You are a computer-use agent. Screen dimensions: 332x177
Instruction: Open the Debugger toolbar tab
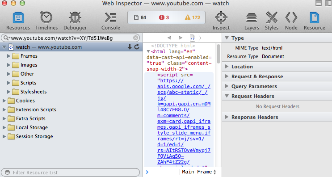(75, 21)
